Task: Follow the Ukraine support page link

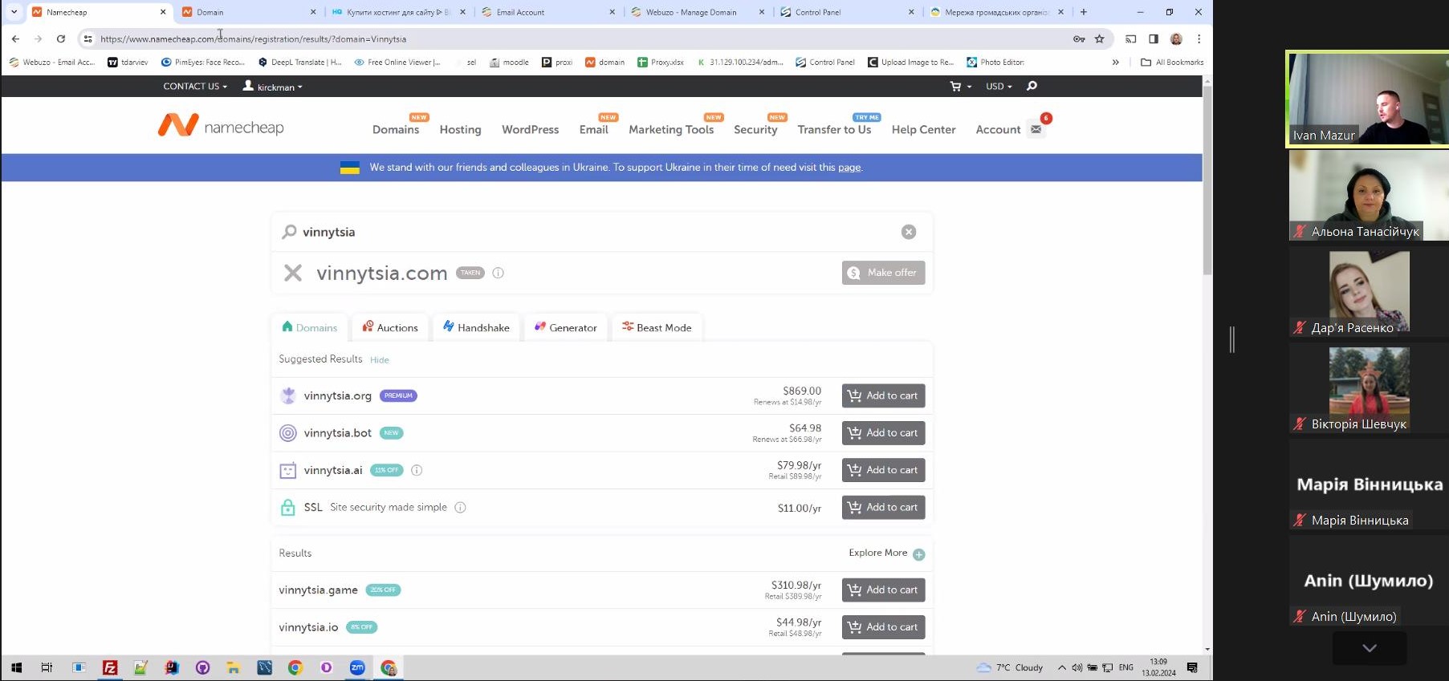Action: click(849, 168)
